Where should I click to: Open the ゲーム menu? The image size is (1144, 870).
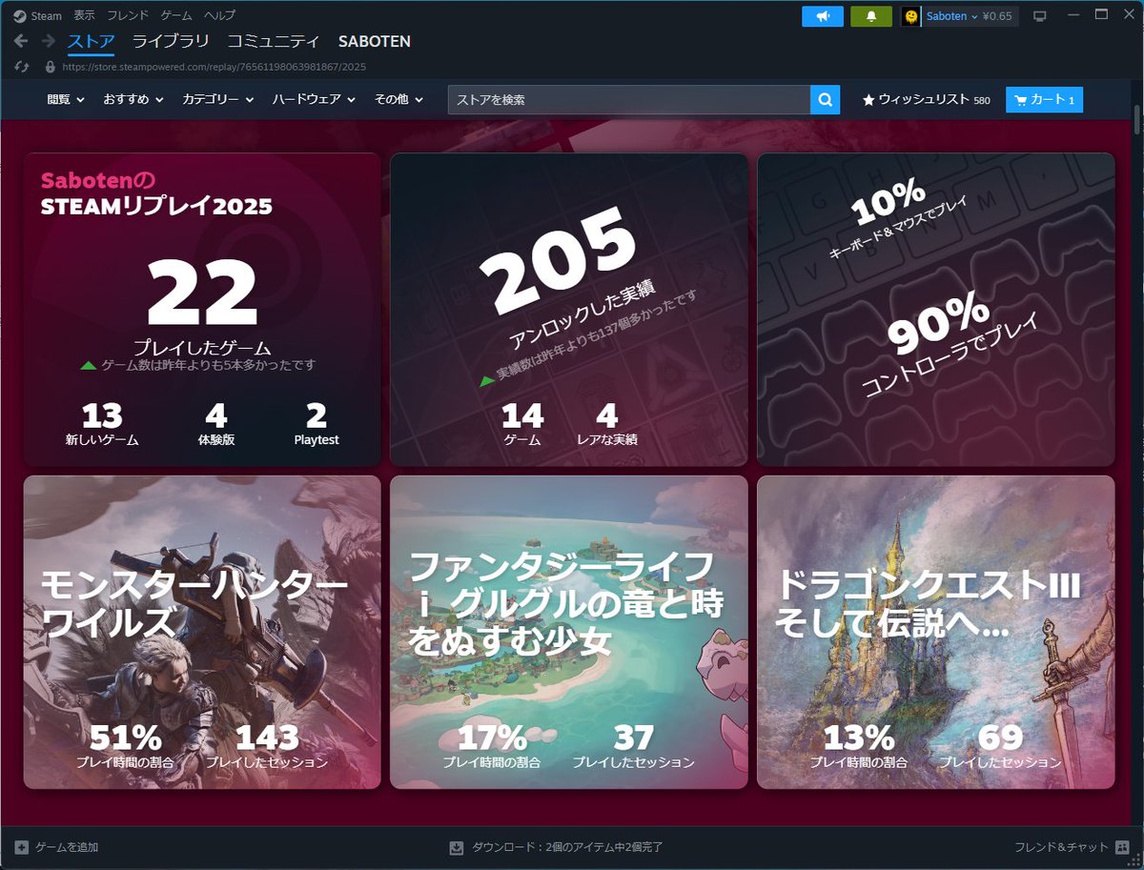click(175, 15)
